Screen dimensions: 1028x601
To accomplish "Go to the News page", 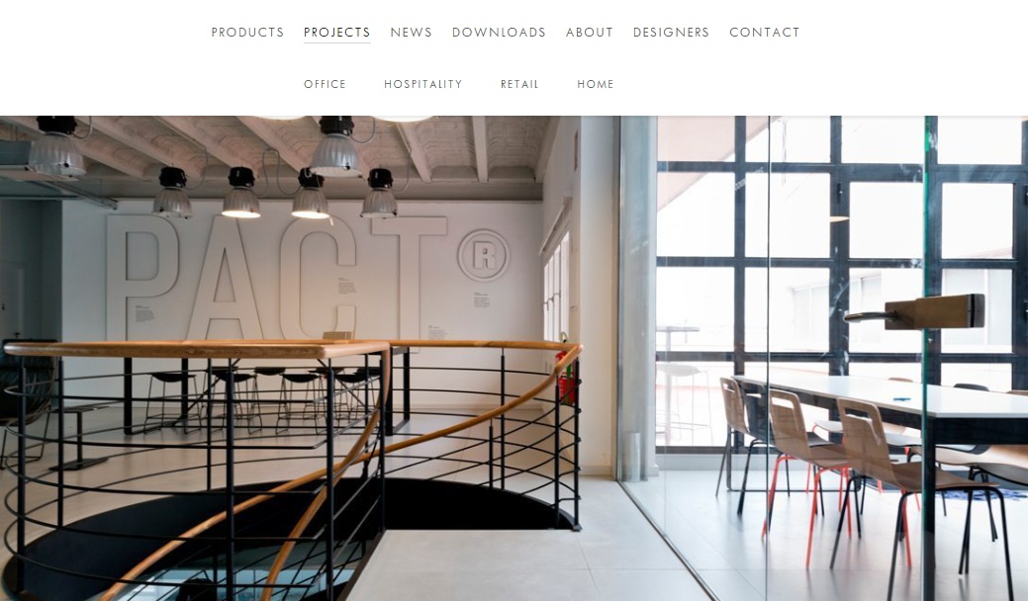I will [411, 32].
